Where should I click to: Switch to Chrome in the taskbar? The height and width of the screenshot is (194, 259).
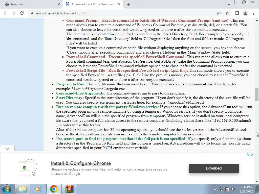(x=54, y=189)
